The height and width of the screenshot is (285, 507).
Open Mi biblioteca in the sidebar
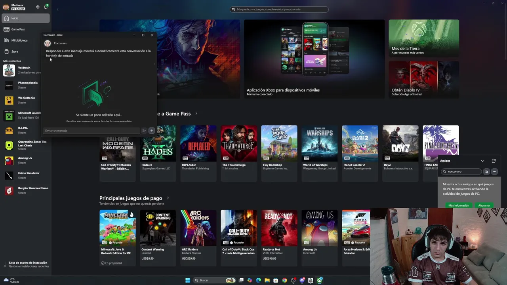[26, 40]
